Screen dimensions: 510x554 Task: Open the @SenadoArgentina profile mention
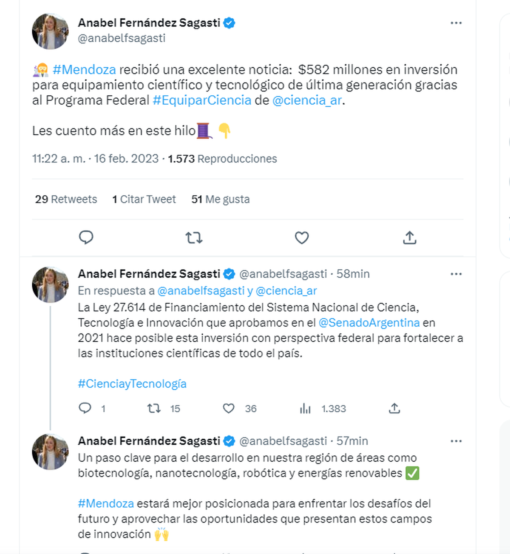pyautogui.click(x=369, y=323)
